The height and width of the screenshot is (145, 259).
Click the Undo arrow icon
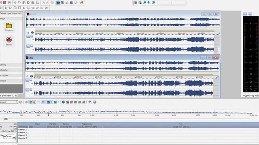point(43,3)
